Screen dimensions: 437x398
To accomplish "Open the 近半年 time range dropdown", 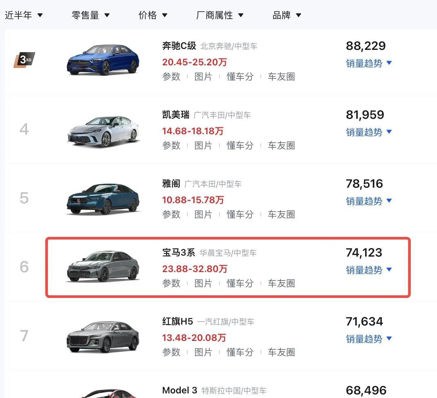I will (24, 15).
